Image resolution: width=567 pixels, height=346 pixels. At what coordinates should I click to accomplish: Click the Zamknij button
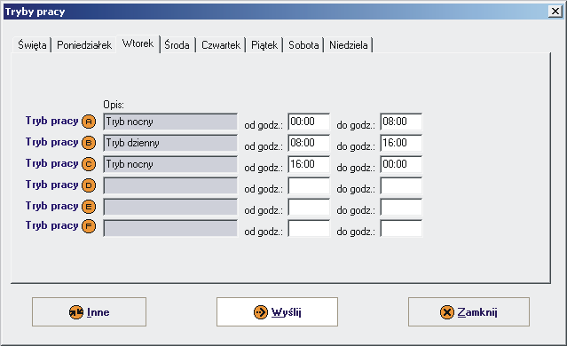click(x=469, y=312)
